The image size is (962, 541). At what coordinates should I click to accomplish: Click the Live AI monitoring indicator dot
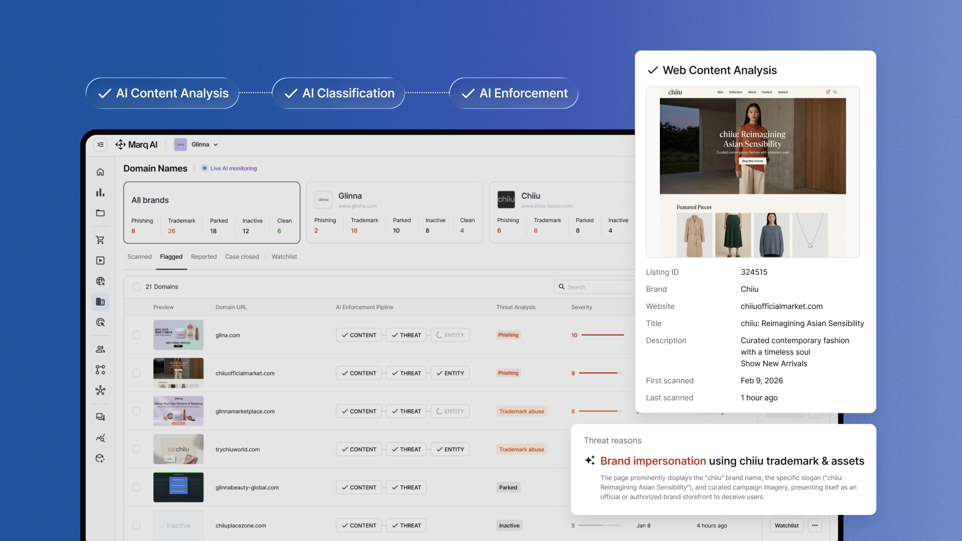[x=204, y=168]
